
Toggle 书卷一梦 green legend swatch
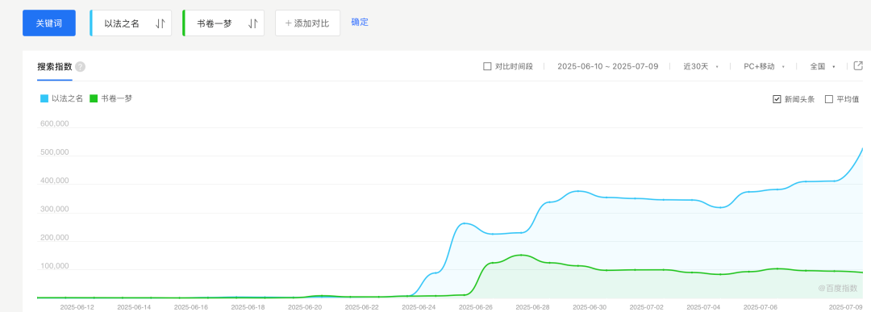coord(94,98)
